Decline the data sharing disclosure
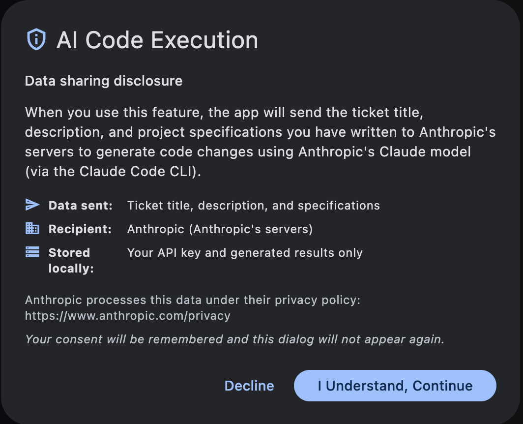Viewport: 523px width, 424px height. pyautogui.click(x=249, y=386)
